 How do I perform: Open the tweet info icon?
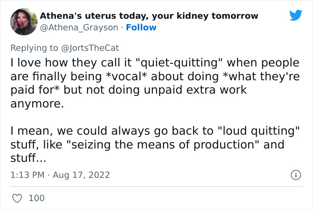click(x=295, y=175)
